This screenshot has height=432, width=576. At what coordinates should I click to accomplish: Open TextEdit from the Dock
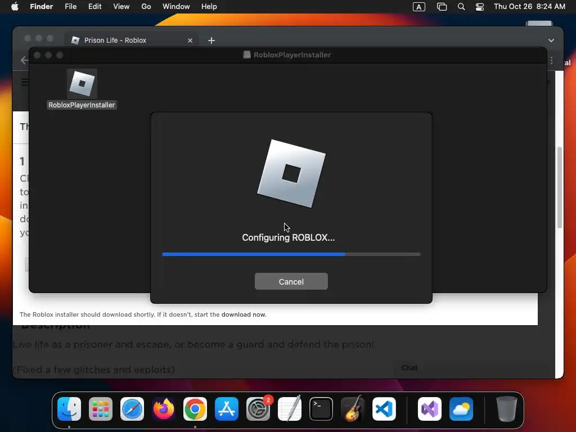[x=290, y=409]
